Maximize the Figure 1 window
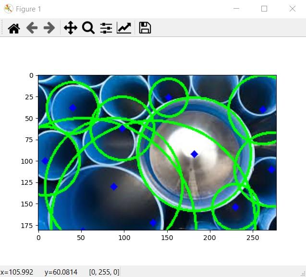This screenshot has height=277, width=306. (x=264, y=9)
